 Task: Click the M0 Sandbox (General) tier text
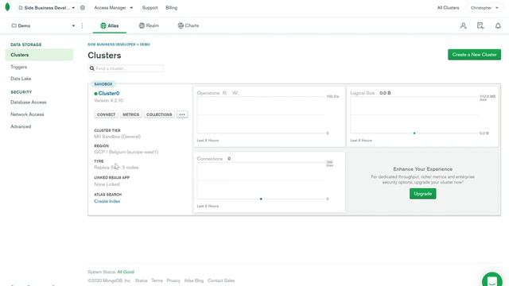pos(118,137)
